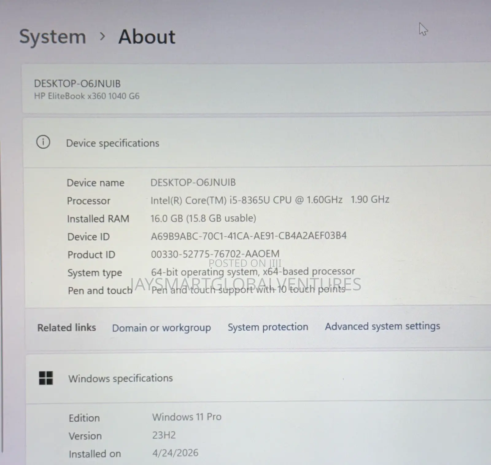Screen dimensions: 491x465
Task: Click the Related links label
Action: 67,328
